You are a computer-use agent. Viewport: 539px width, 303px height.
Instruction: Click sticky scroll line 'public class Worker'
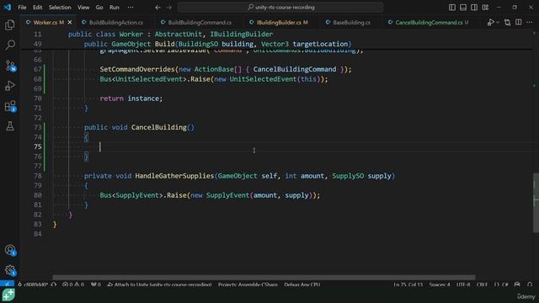coord(170,35)
